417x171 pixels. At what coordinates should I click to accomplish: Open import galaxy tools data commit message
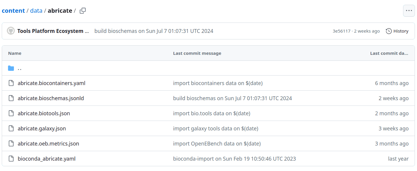point(216,129)
